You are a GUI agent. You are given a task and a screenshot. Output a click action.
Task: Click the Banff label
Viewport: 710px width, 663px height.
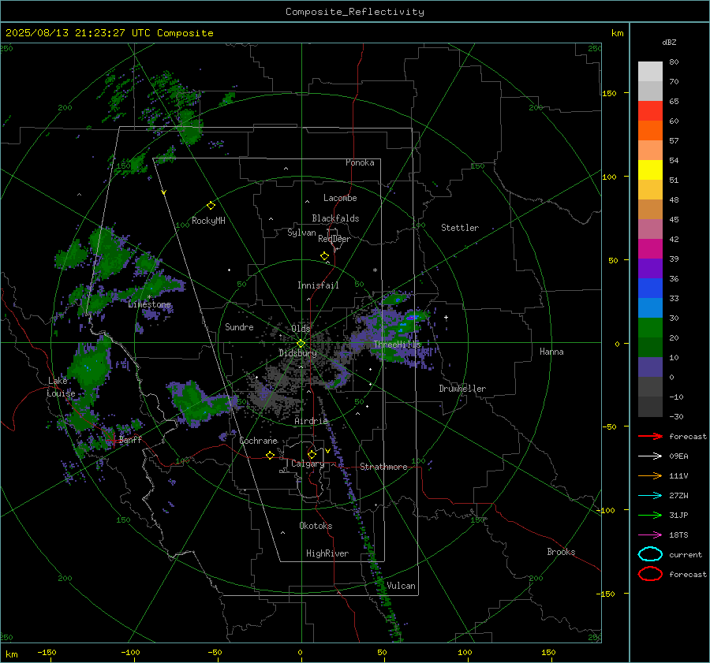(x=130, y=439)
